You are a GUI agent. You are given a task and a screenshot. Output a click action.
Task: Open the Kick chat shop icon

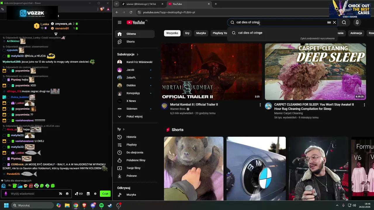(88, 194)
